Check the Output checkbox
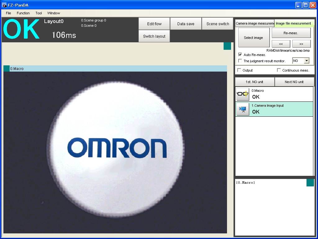 (x=239, y=70)
